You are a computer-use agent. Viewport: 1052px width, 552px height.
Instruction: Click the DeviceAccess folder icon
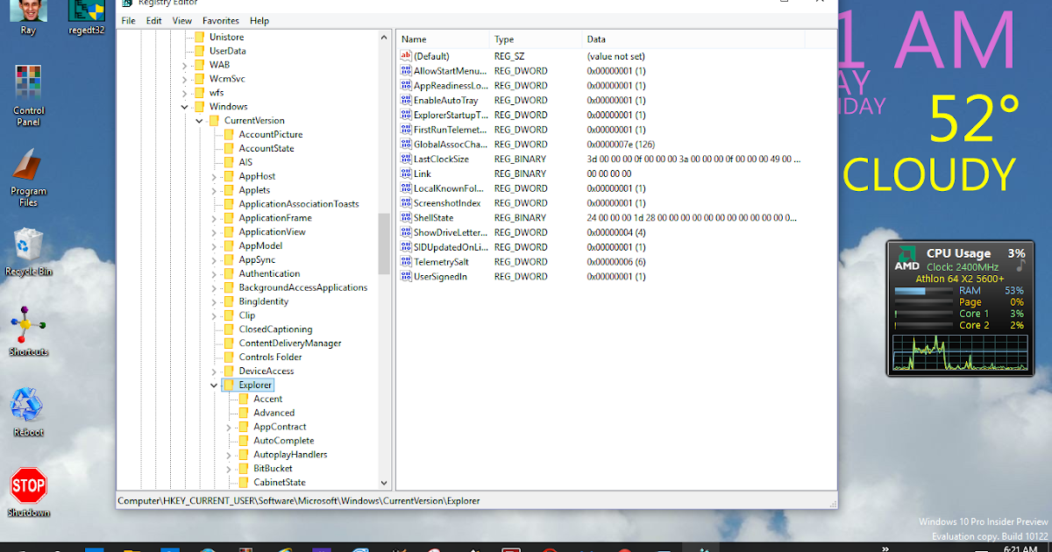click(x=229, y=371)
